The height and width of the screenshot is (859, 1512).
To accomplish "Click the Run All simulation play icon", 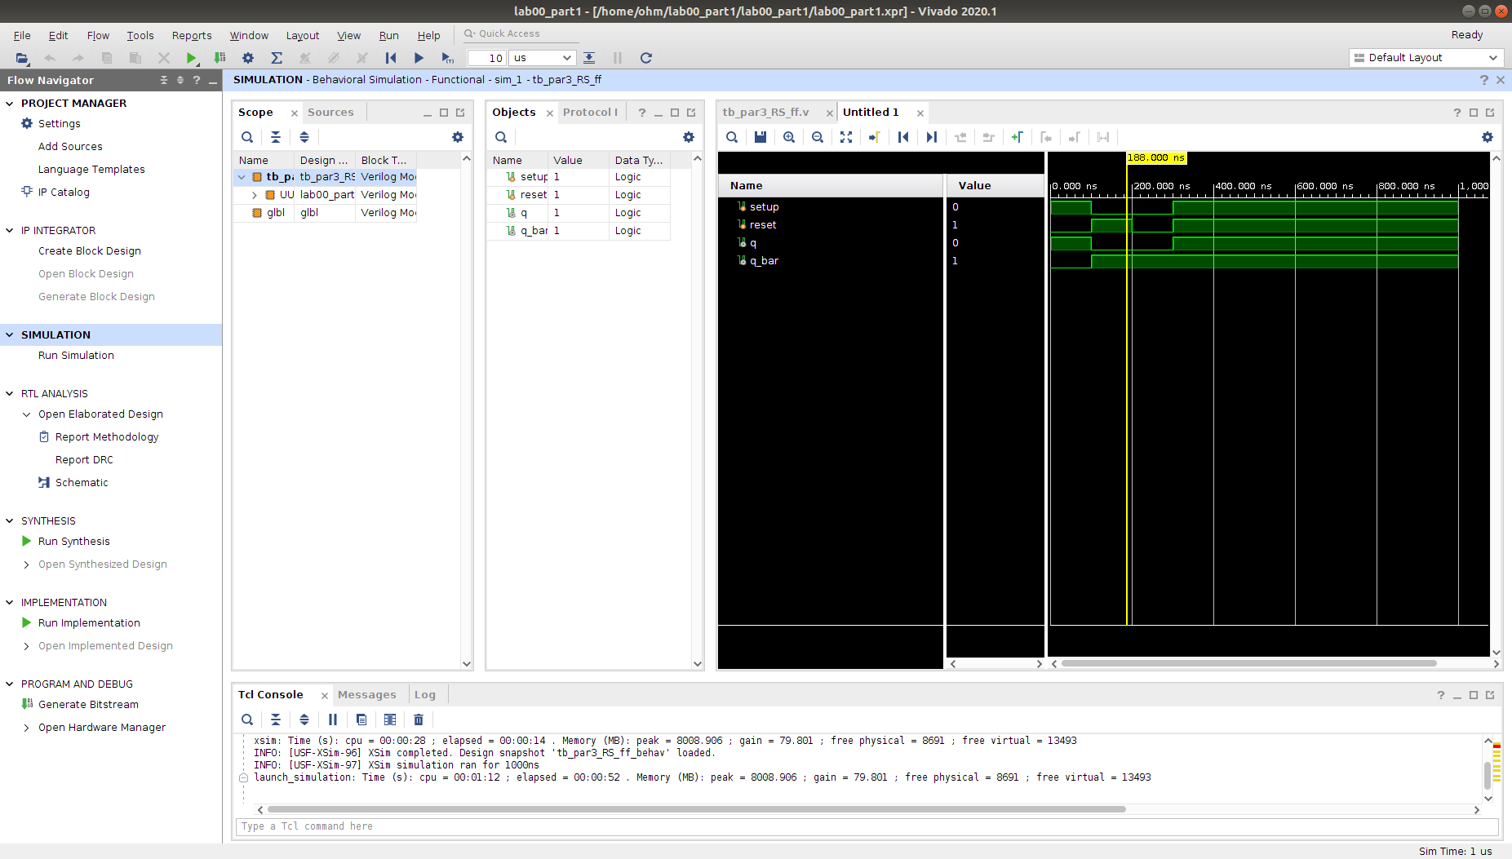I will click(x=419, y=58).
